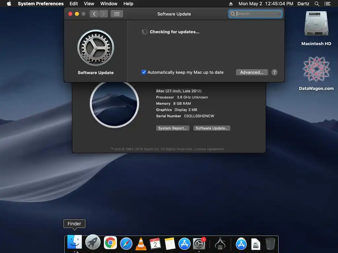The height and width of the screenshot is (253, 338).
Task: Click the "3.8 GHz Unknown" processor value
Action: pyautogui.click(x=192, y=97)
